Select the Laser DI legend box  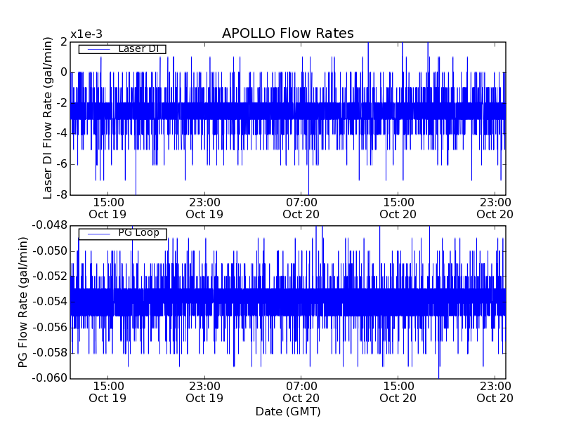pos(122,49)
